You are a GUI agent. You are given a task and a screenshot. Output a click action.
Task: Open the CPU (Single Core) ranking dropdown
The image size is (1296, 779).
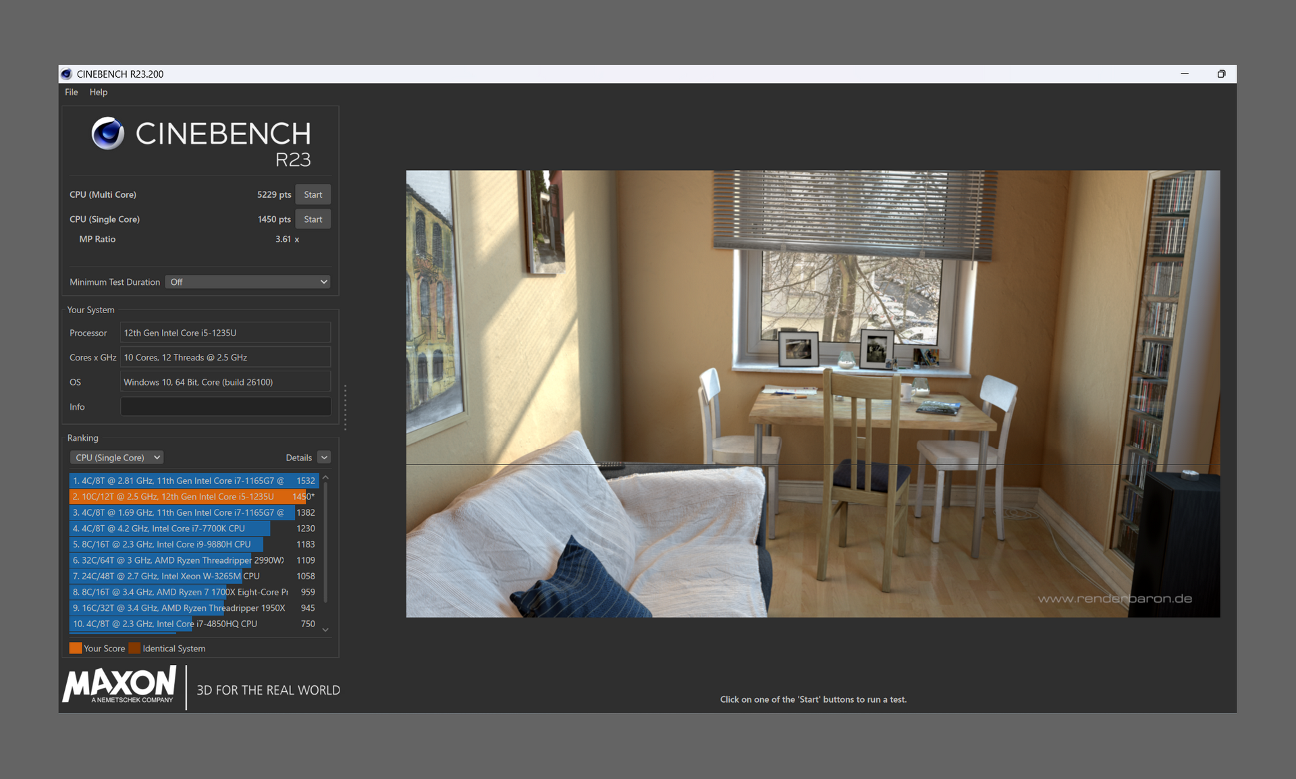(x=117, y=458)
